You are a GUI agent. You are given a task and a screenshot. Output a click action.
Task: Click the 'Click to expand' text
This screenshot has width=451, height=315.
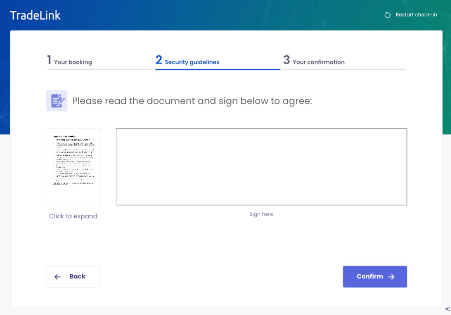pyautogui.click(x=73, y=216)
